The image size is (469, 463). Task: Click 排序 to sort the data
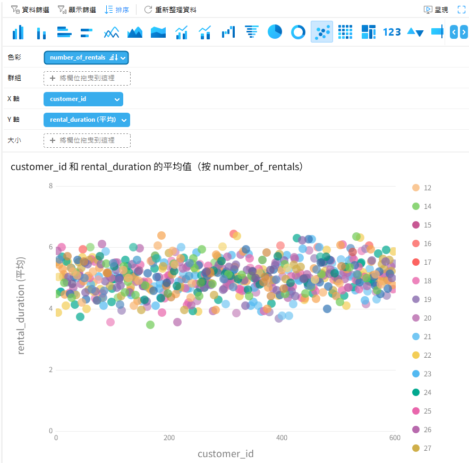(117, 9)
